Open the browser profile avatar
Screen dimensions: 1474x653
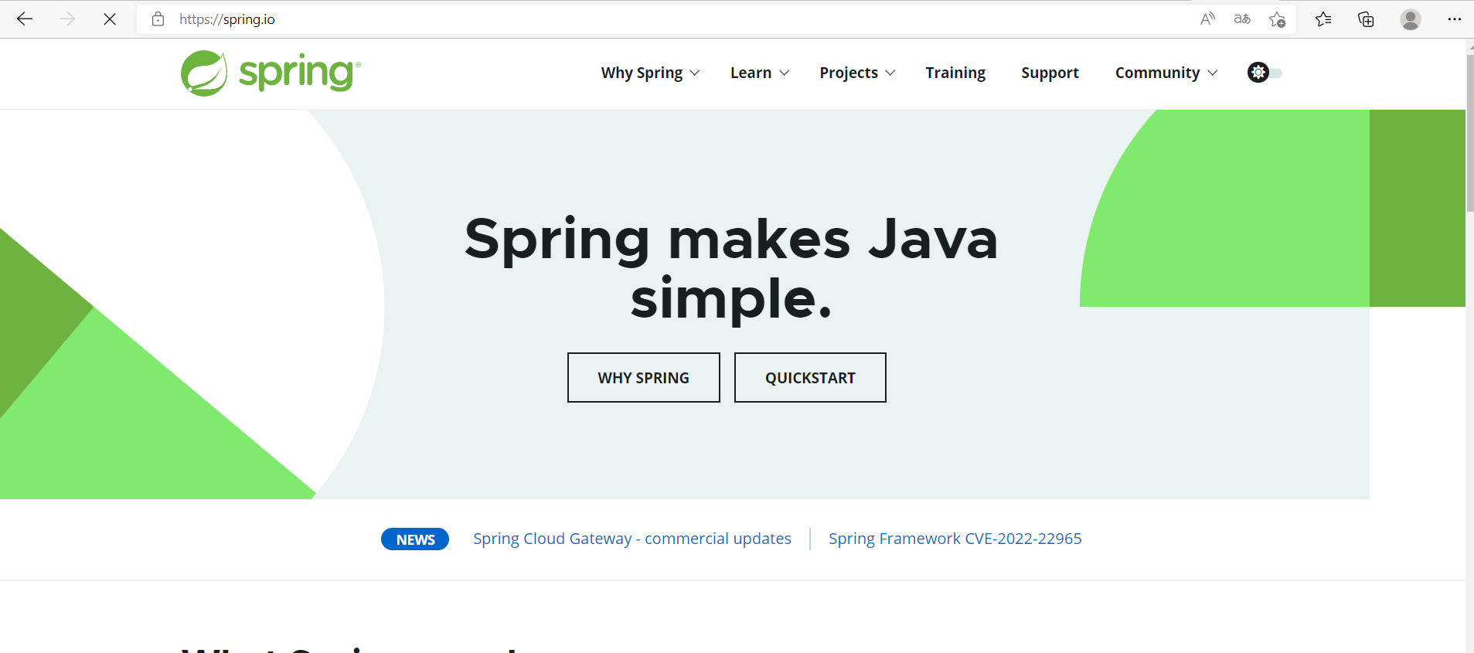1411,19
